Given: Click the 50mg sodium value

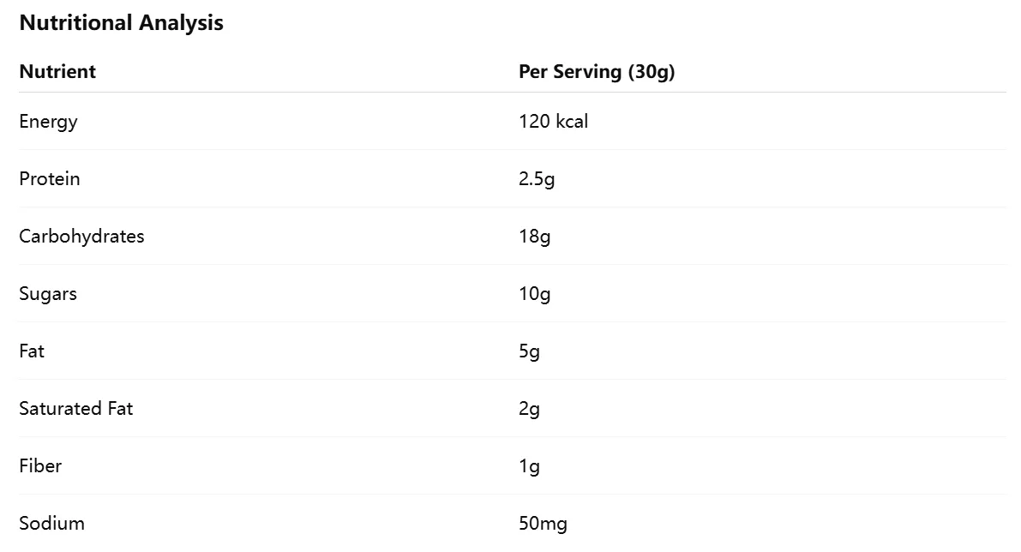Looking at the screenshot, I should point(543,524).
